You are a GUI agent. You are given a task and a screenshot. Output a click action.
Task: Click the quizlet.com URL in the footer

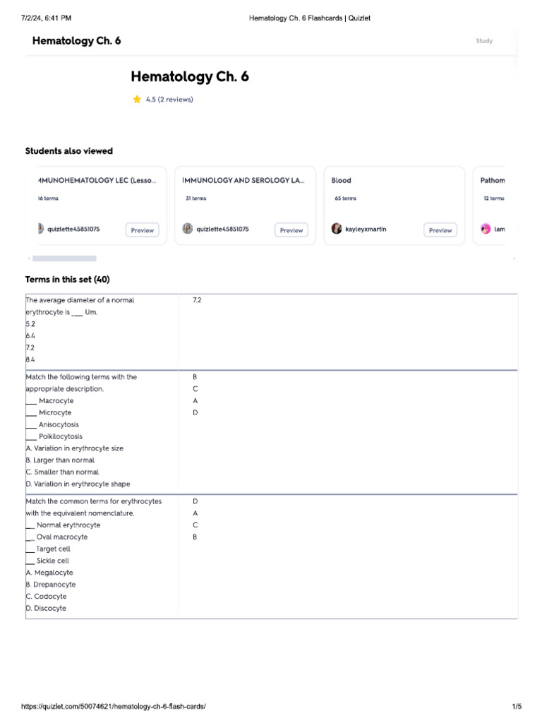(114, 706)
